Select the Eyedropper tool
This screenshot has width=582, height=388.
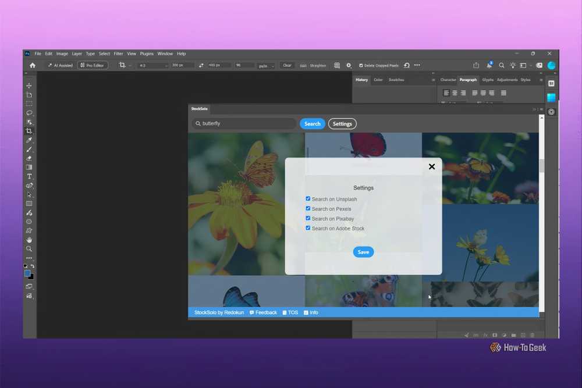coord(29,140)
